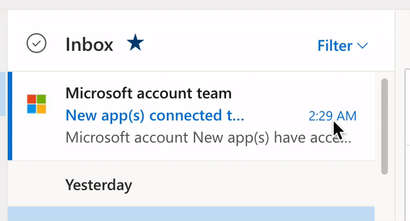Open the Filter dropdown

[x=342, y=46]
